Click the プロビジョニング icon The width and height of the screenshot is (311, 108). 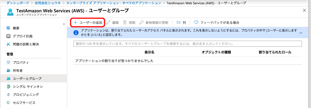point(8,95)
